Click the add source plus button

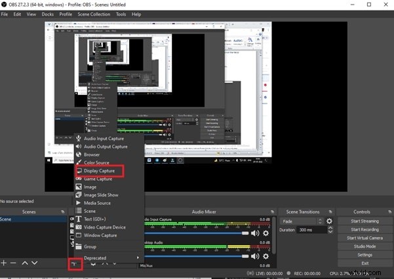(74, 263)
